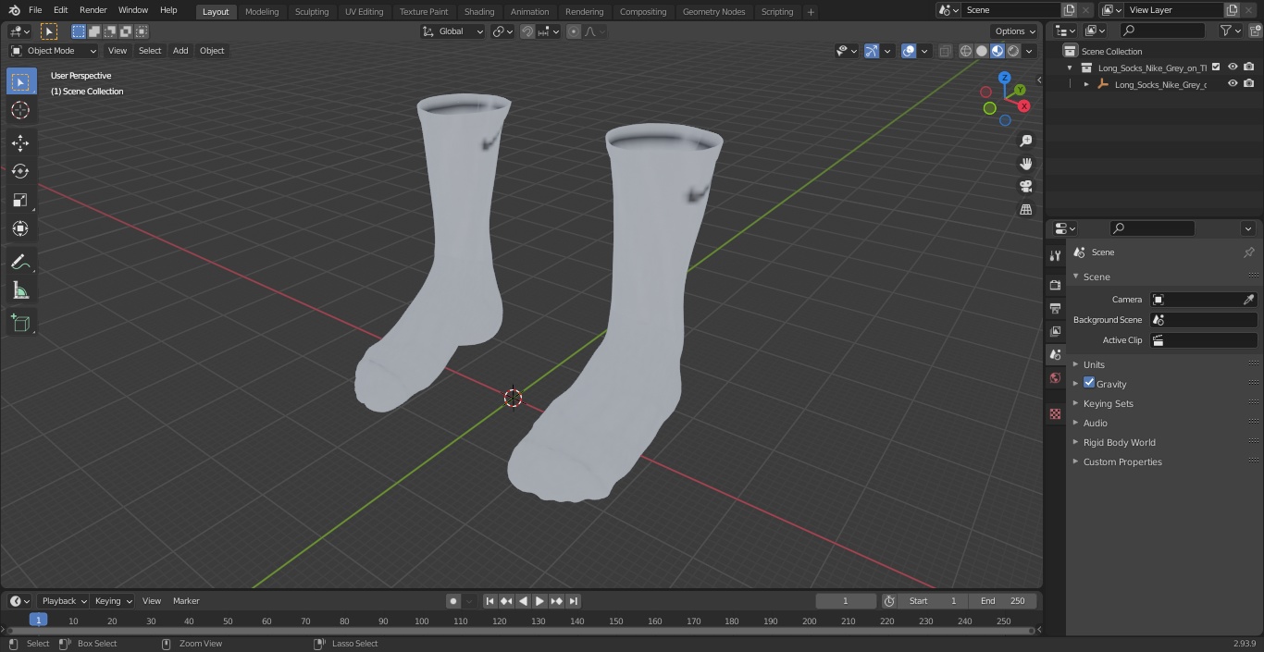Click the Z axis on navigation gizmo

click(x=1004, y=78)
